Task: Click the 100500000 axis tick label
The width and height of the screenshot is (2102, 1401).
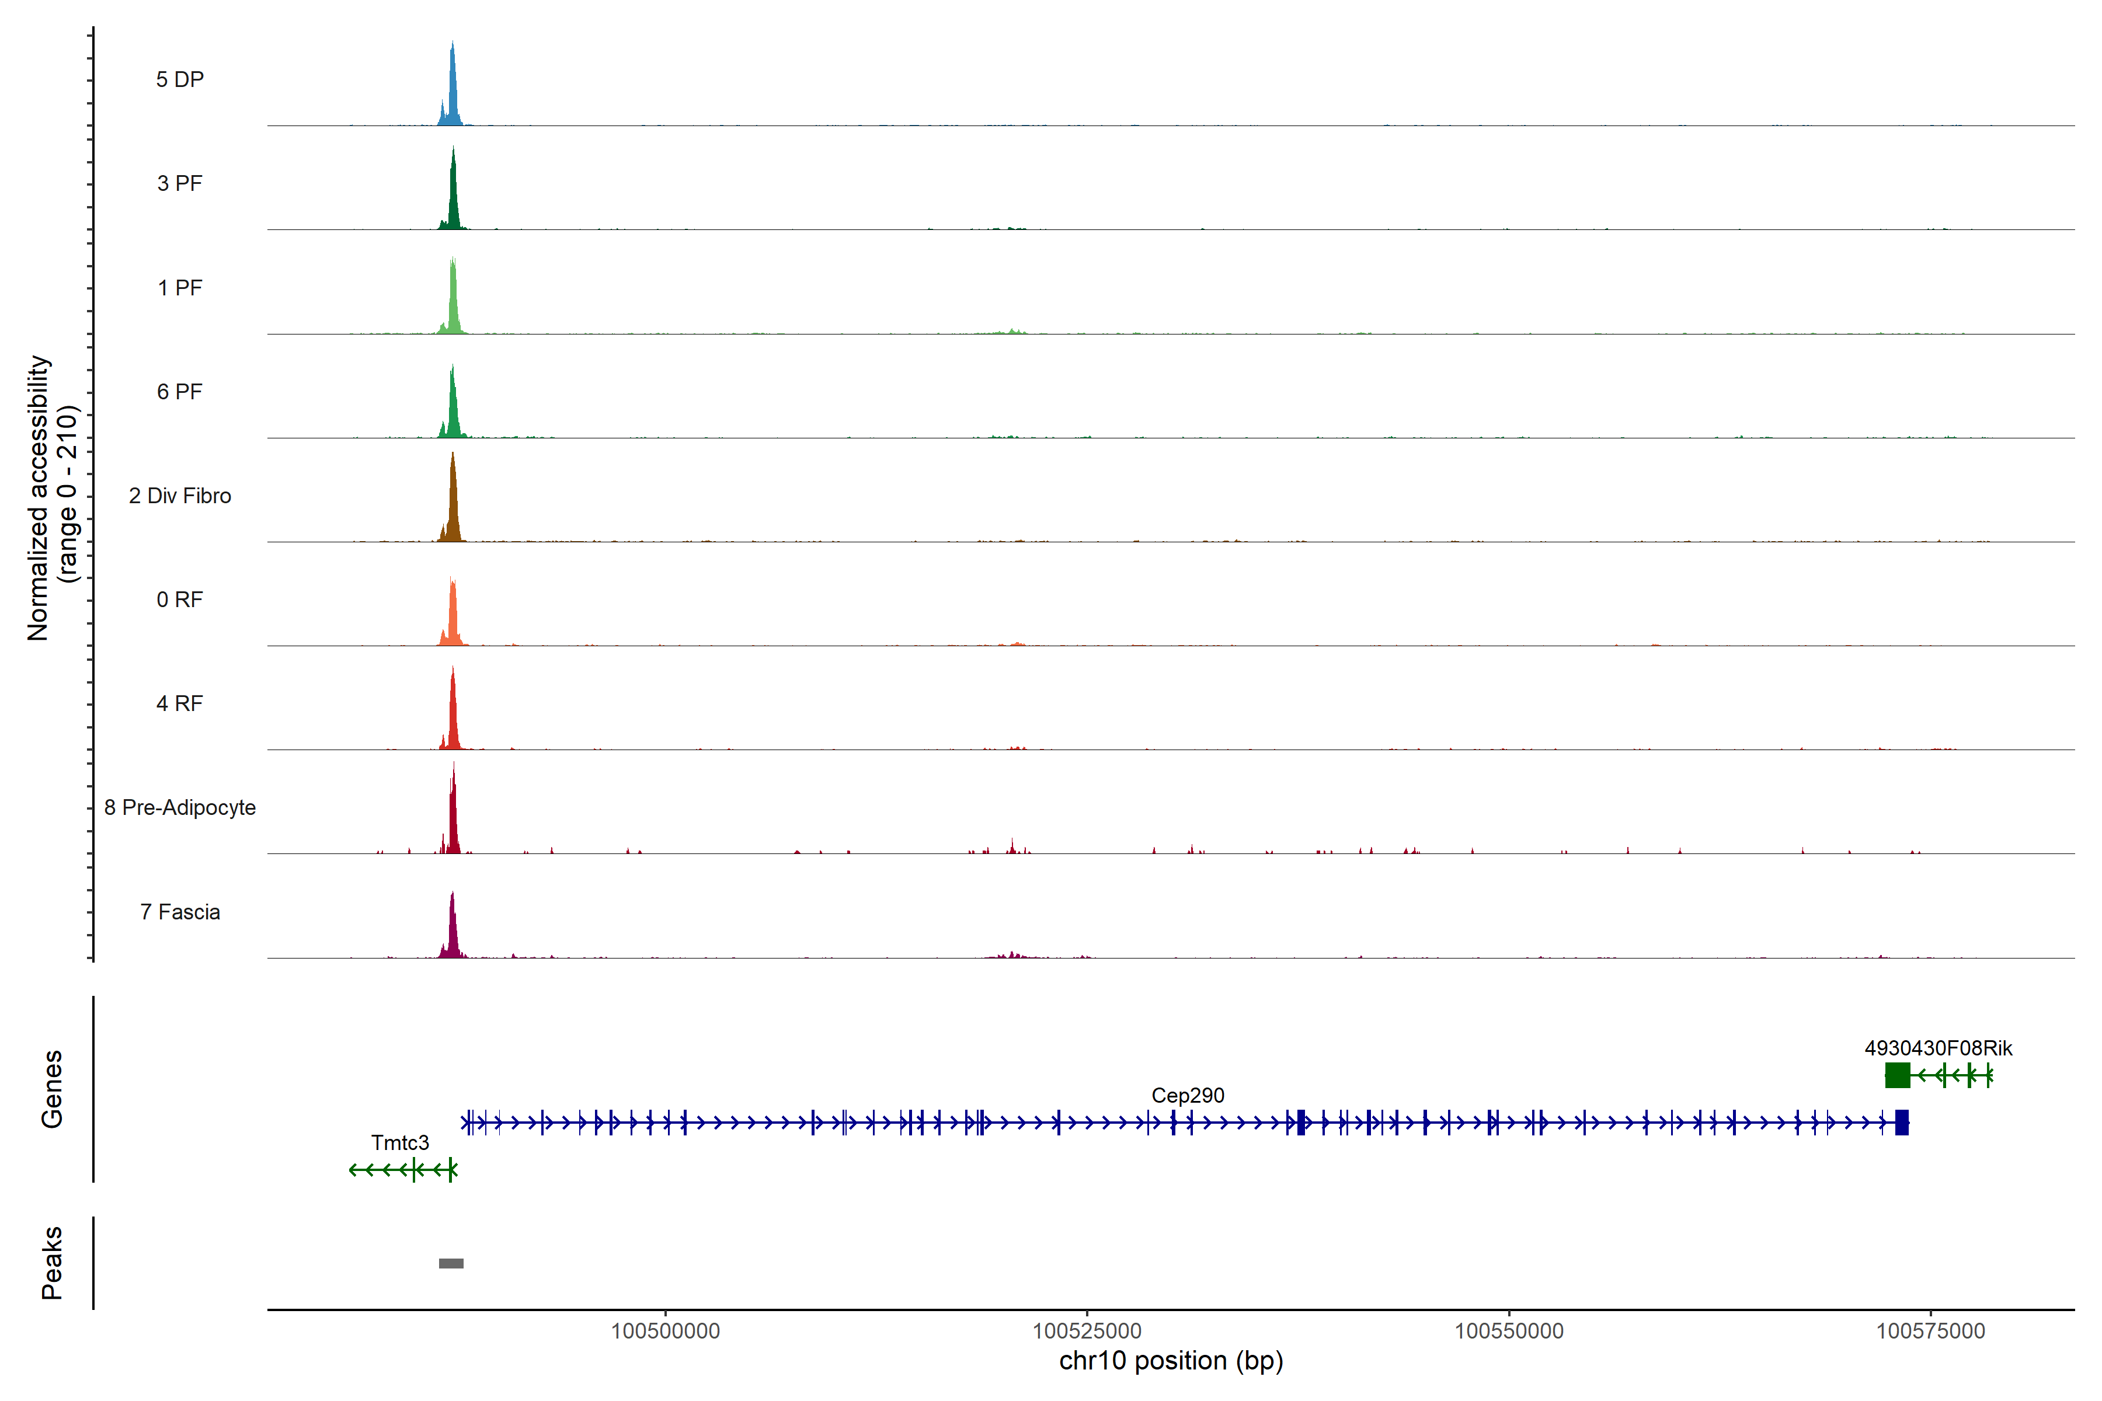Action: 665,1330
